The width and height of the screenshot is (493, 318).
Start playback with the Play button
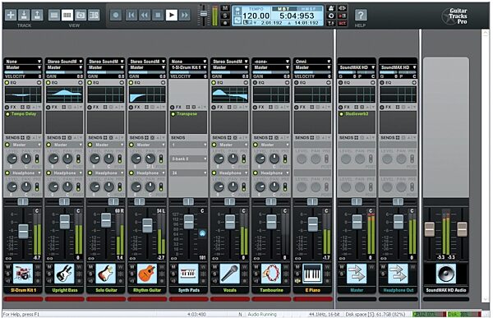172,15
